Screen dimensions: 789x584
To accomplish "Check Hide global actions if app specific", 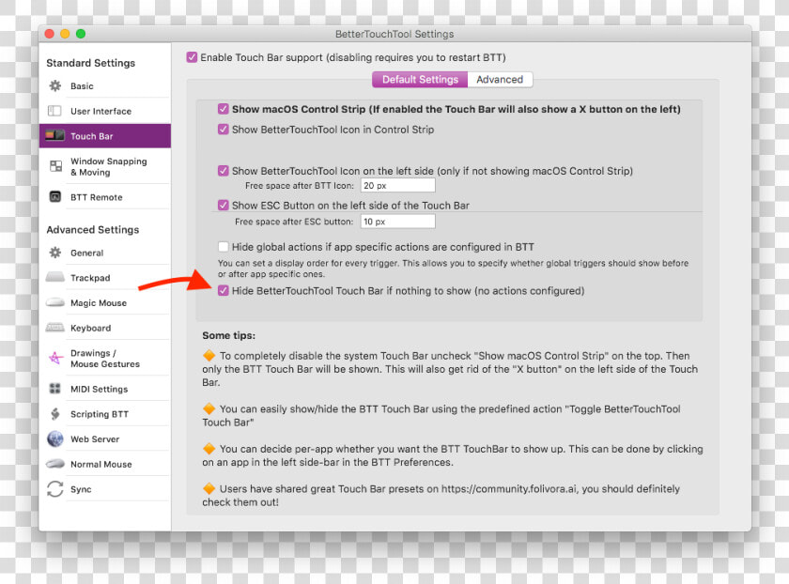I will pos(224,247).
